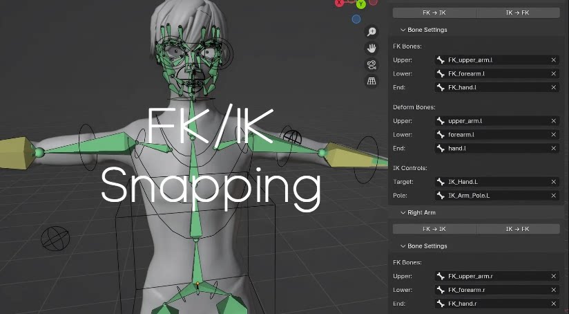The width and height of the screenshot is (569, 314).
Task: Snap left arm IK to FK
Action: 518,12
